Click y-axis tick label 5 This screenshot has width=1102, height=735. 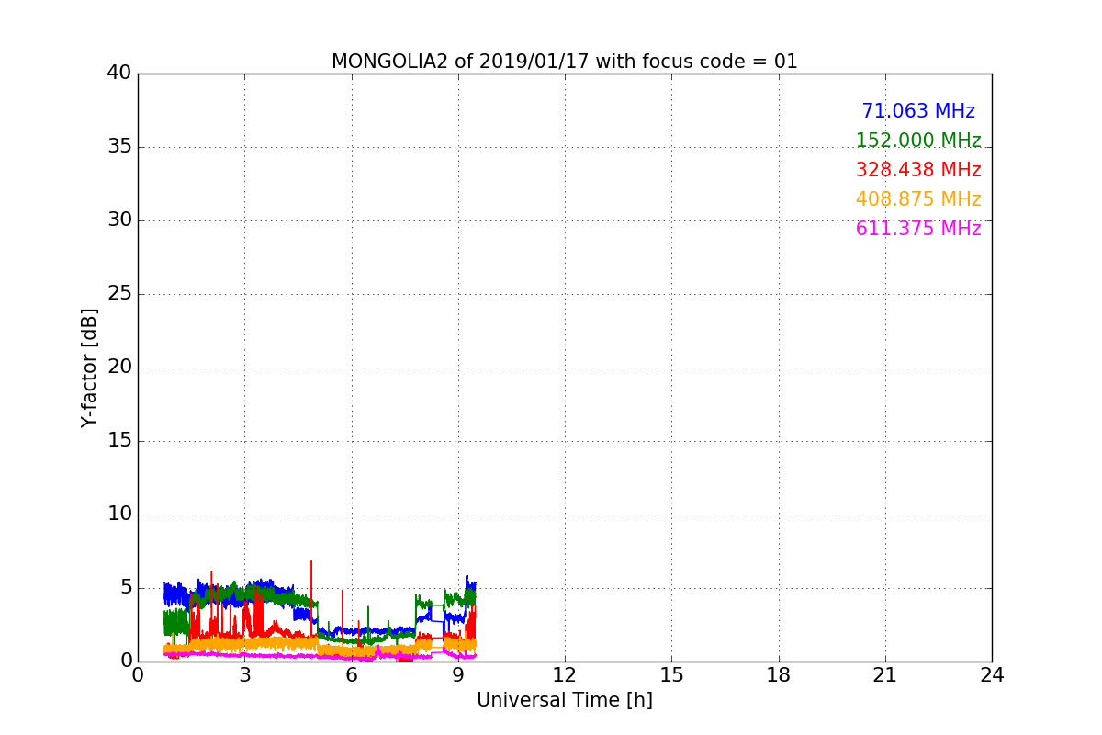[126, 588]
